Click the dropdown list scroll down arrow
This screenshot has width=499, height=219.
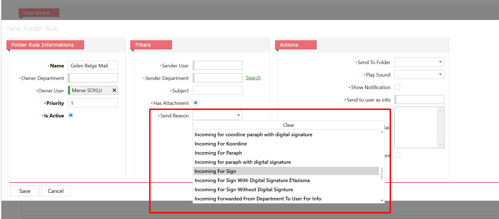pyautogui.click(x=382, y=200)
